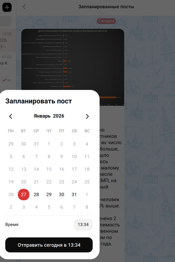Select February 8 in last row
Viewport: 175px width, 262px height.
87,207
